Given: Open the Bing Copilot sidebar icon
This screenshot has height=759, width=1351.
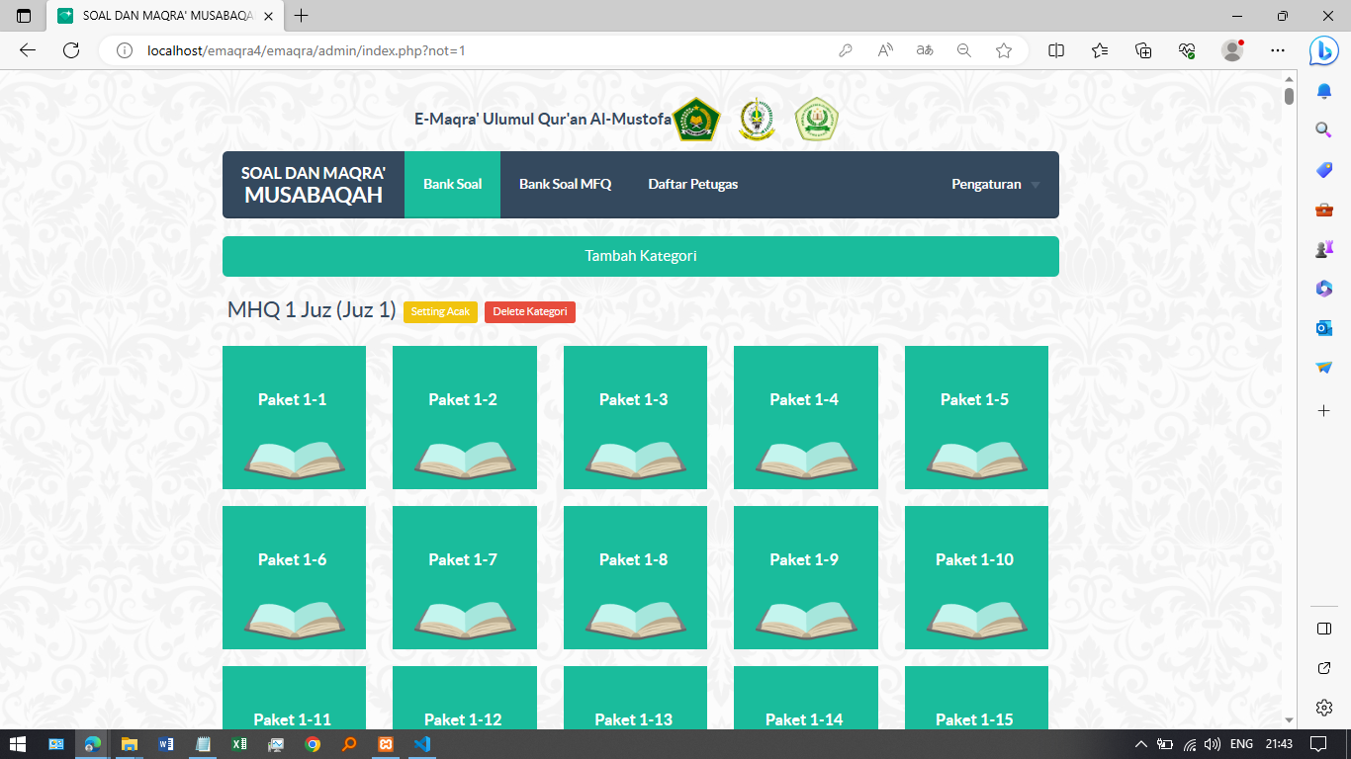Looking at the screenshot, I should coord(1323,49).
